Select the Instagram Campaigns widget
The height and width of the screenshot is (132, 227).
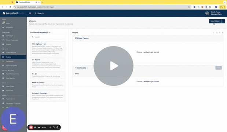48,96
